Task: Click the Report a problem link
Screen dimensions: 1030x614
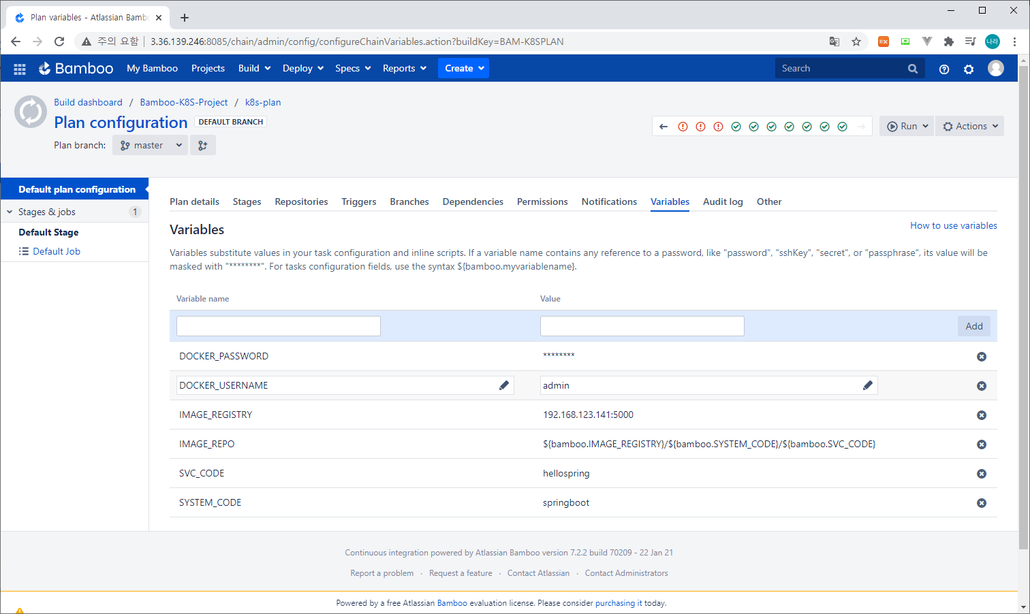Action: (x=382, y=573)
